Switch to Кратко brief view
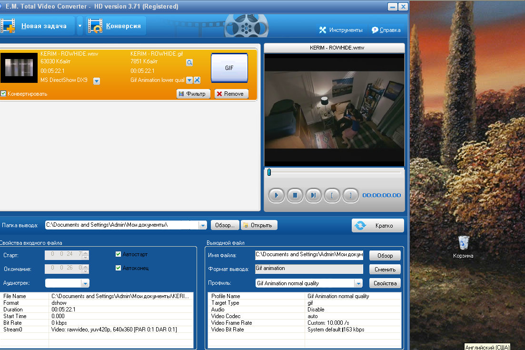Viewport: 525px width, 350px height. click(377, 225)
